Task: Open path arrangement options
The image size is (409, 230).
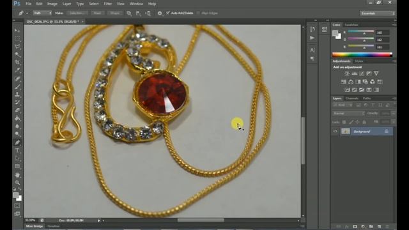Action: 148,13
